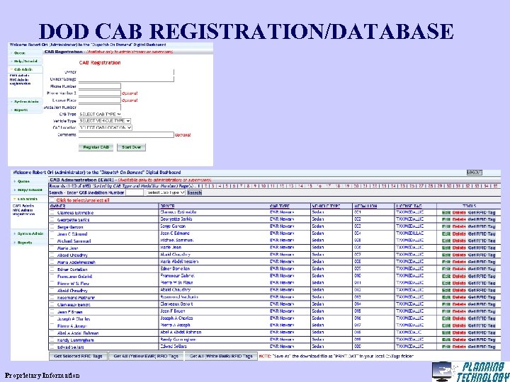This screenshot has height=382, width=510.
Task: Click the Owner/Garage input field
Action: pyautogui.click(x=126, y=79)
